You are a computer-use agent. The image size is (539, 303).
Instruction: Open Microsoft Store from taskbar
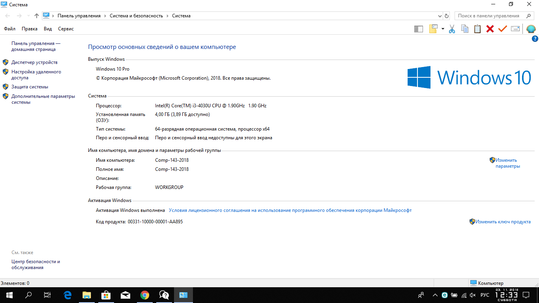(106, 295)
